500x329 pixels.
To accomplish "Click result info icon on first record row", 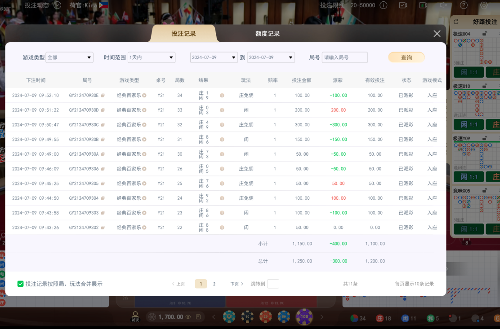I will (x=222, y=96).
